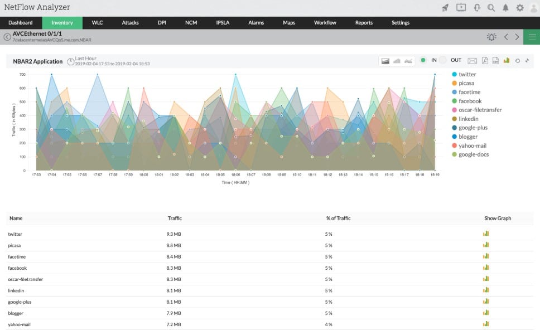This screenshot has width=540, height=330.
Task: Show graph for the google-plus row
Action: [486, 302]
